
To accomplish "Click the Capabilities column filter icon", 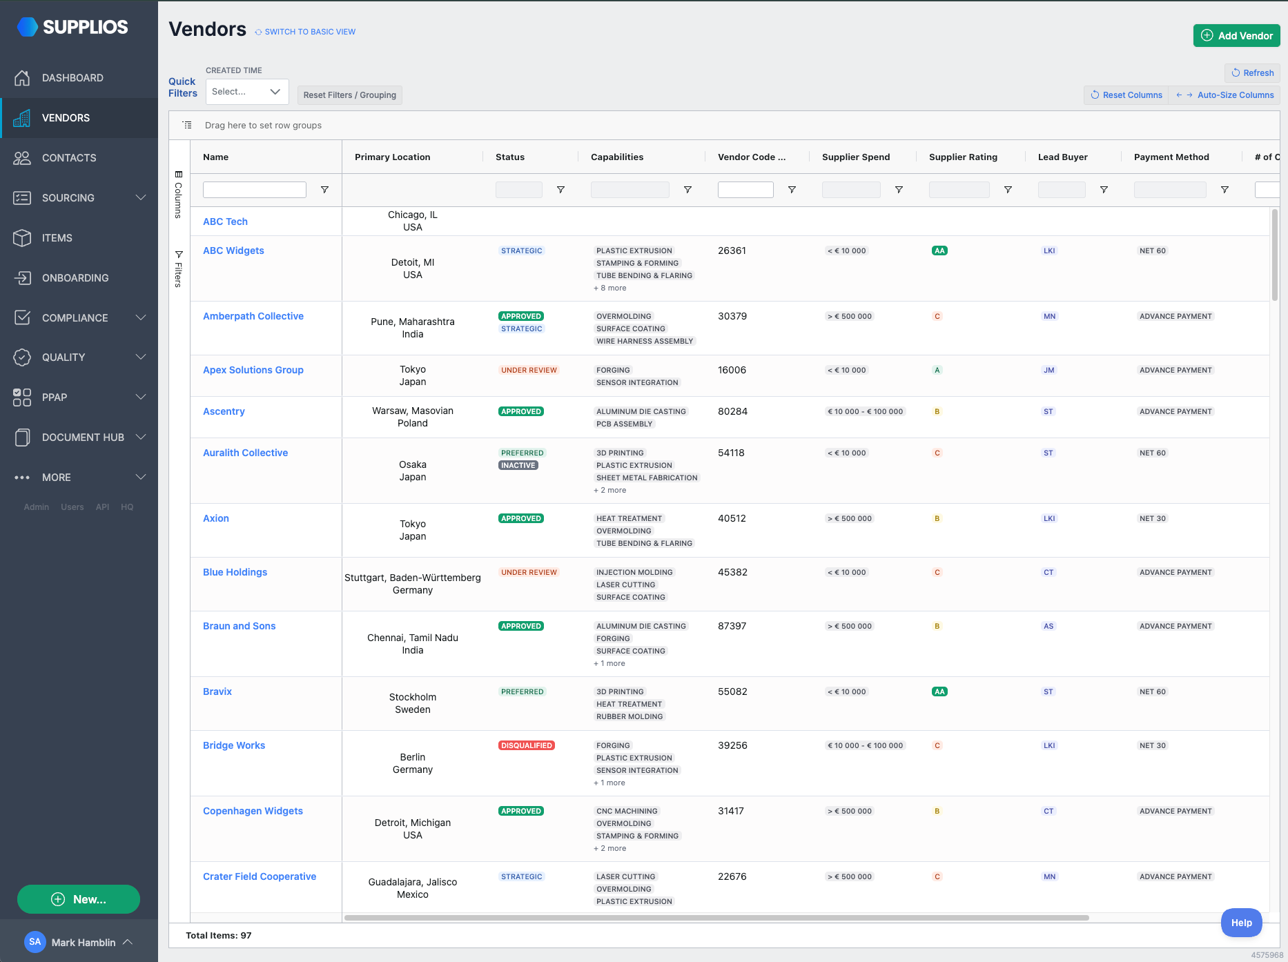I will coord(687,190).
